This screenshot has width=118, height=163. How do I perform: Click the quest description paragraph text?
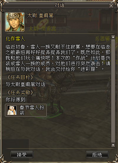[x=58, y=58]
